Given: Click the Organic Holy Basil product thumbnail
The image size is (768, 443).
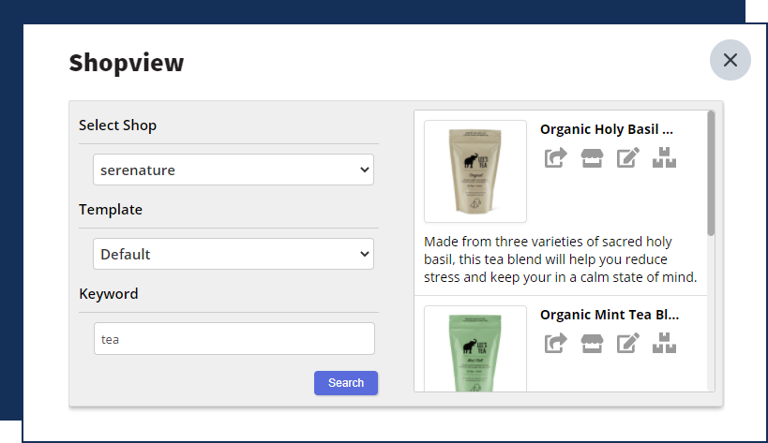Looking at the screenshot, I should click(x=475, y=171).
